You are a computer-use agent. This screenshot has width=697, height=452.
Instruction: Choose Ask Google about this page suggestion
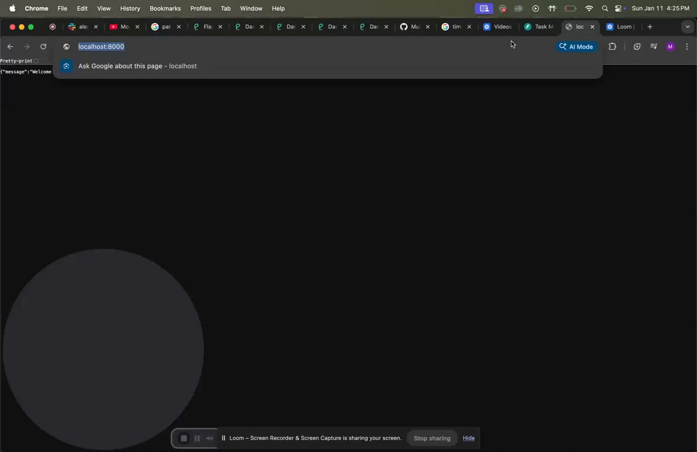pyautogui.click(x=327, y=66)
